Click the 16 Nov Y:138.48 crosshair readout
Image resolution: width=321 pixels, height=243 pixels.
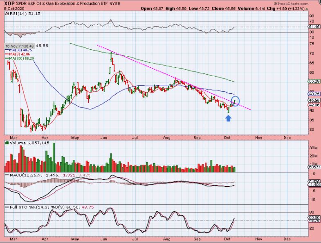tap(20, 46)
